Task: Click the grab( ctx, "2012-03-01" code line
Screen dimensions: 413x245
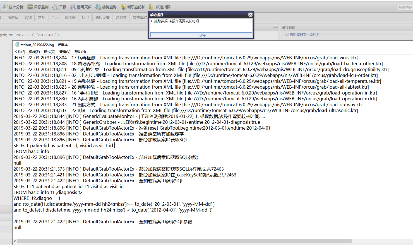Action: [30, 35]
